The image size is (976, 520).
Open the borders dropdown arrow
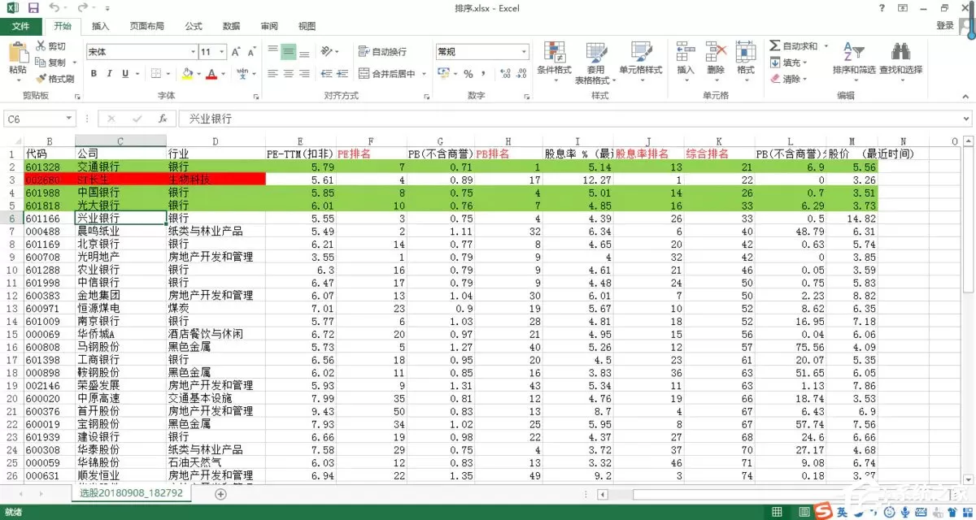168,74
